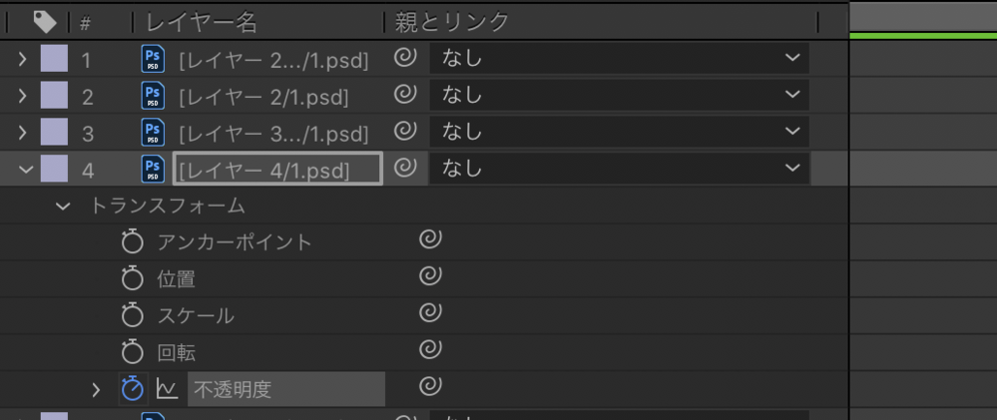Click the pick whip spiral for the 不透明度 property
Screen dimensions: 997x420
tap(430, 387)
